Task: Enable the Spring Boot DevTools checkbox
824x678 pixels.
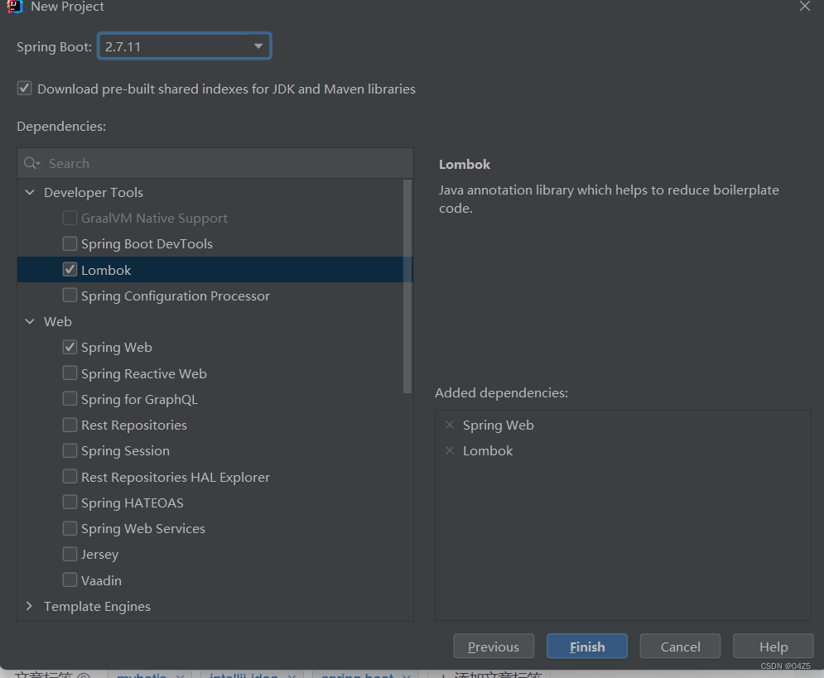Action: (x=70, y=243)
